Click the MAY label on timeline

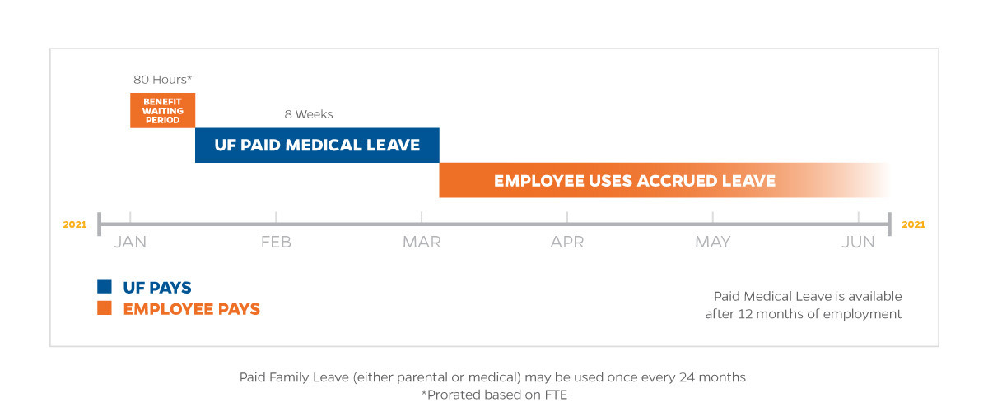tap(713, 243)
